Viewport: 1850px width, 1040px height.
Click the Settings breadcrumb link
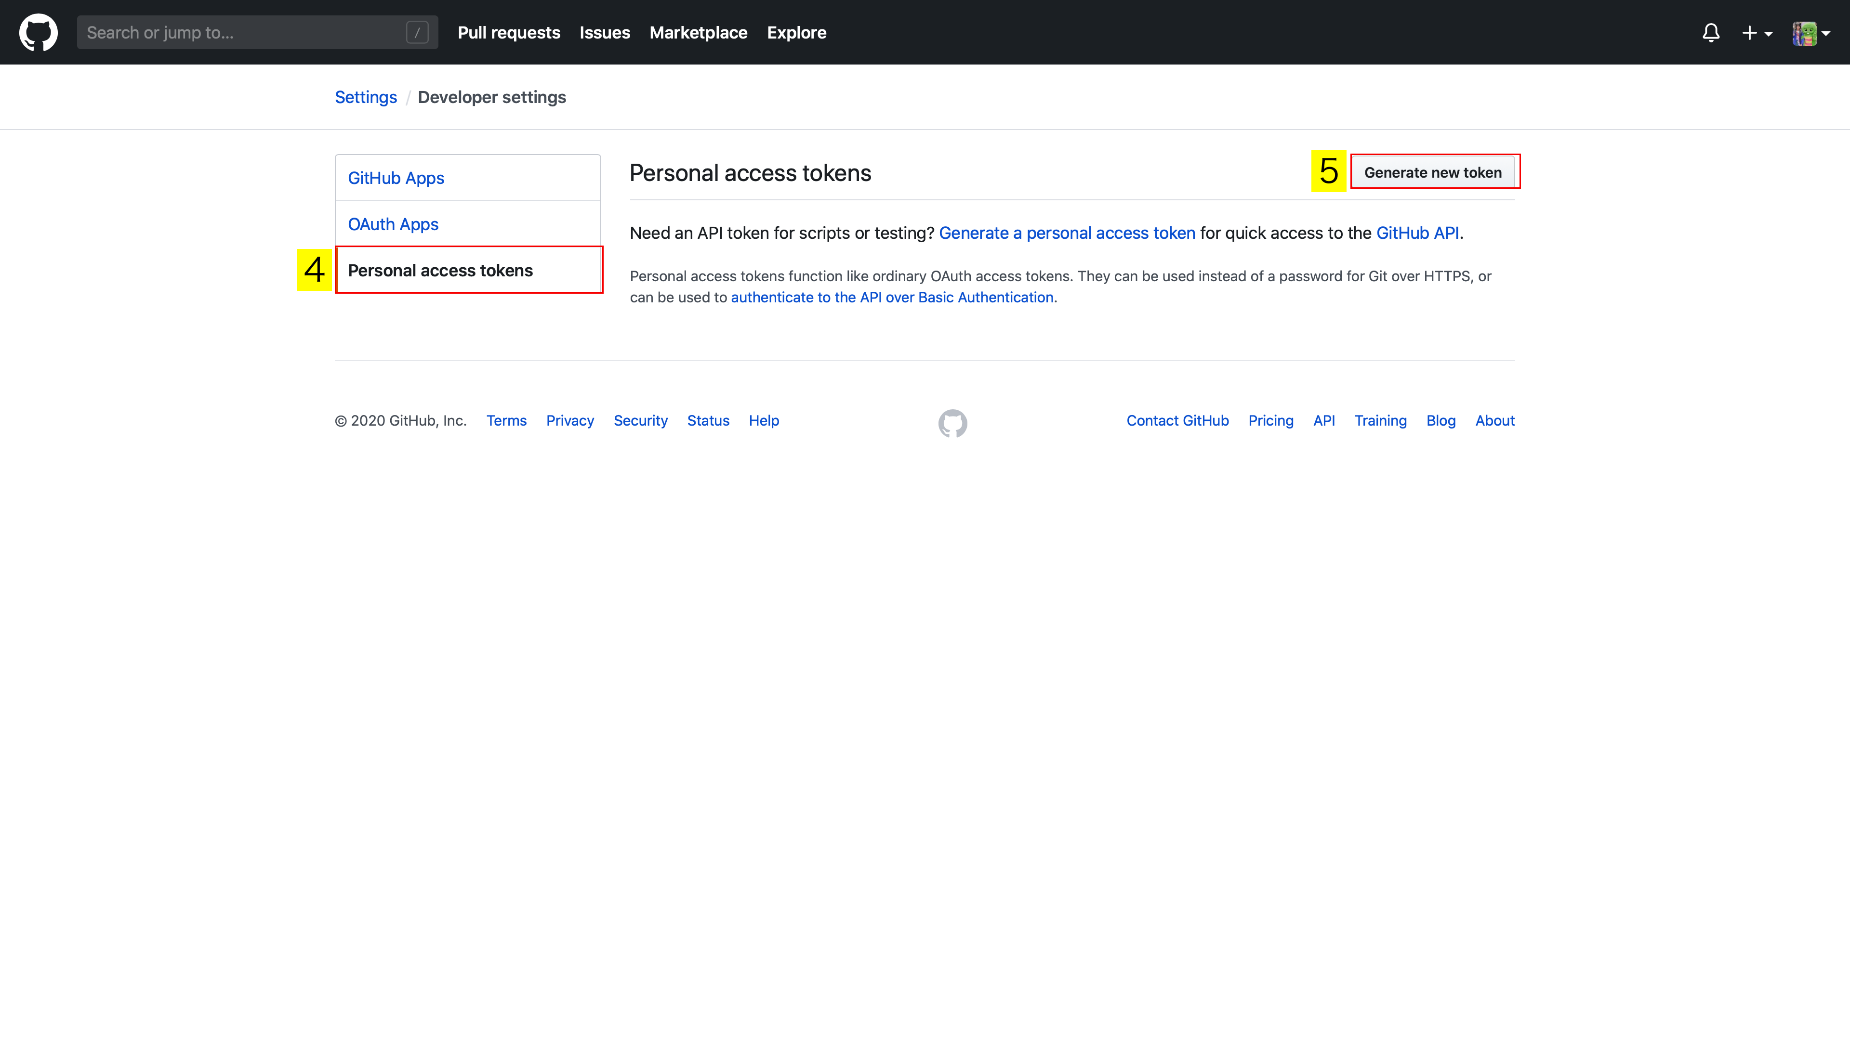tap(366, 97)
